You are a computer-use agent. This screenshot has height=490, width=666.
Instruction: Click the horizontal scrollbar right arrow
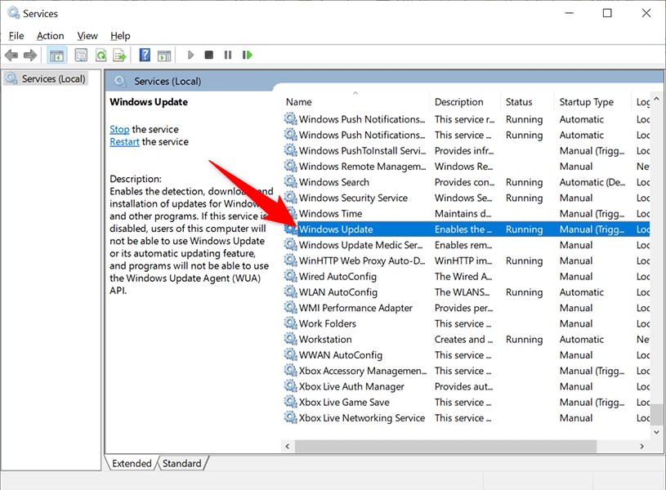tap(642, 446)
